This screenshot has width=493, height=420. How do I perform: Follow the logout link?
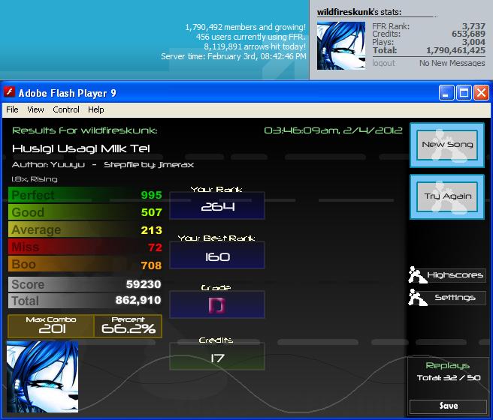pyautogui.click(x=383, y=63)
